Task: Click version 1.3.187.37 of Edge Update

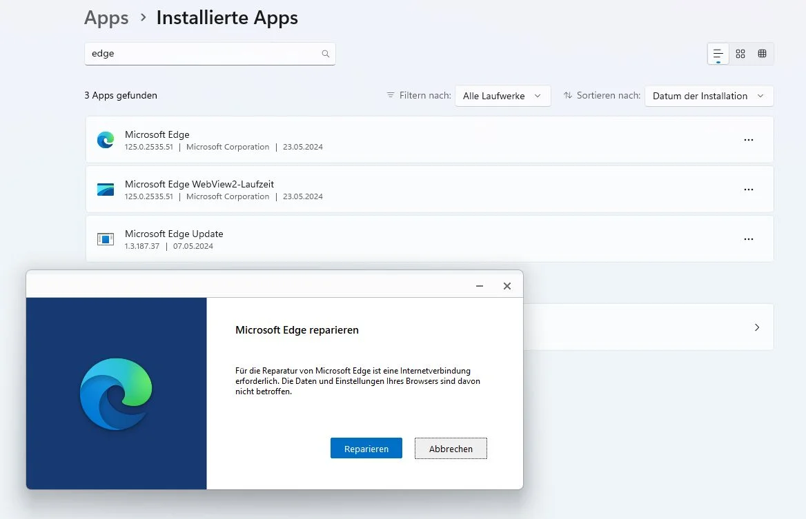Action: 142,247
